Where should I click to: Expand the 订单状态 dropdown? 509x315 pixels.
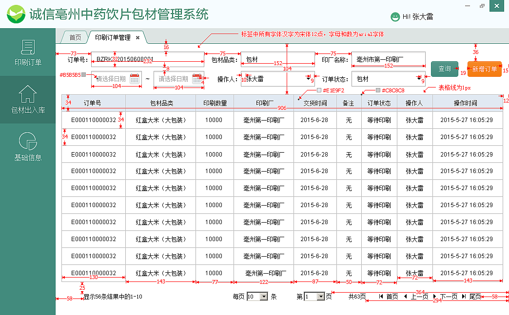point(419,79)
